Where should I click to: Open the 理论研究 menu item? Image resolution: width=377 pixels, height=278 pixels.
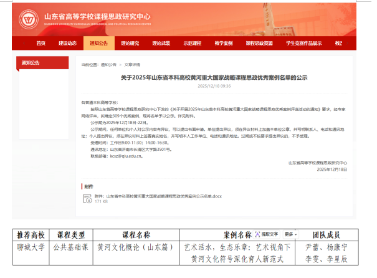130,44
